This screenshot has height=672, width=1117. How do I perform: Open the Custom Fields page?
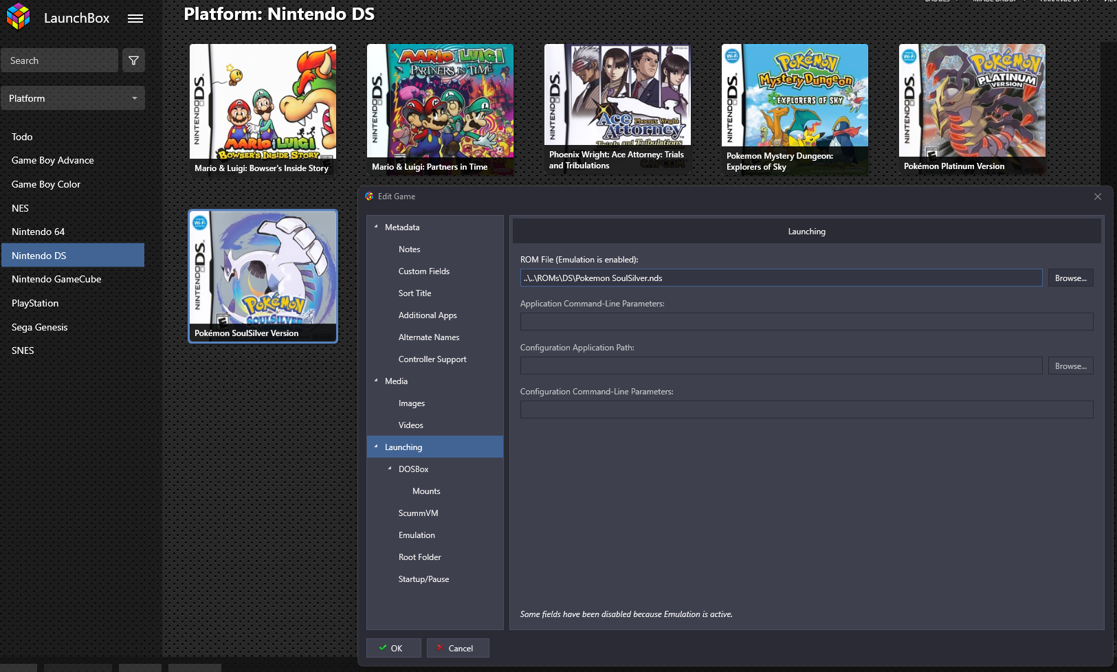(424, 271)
